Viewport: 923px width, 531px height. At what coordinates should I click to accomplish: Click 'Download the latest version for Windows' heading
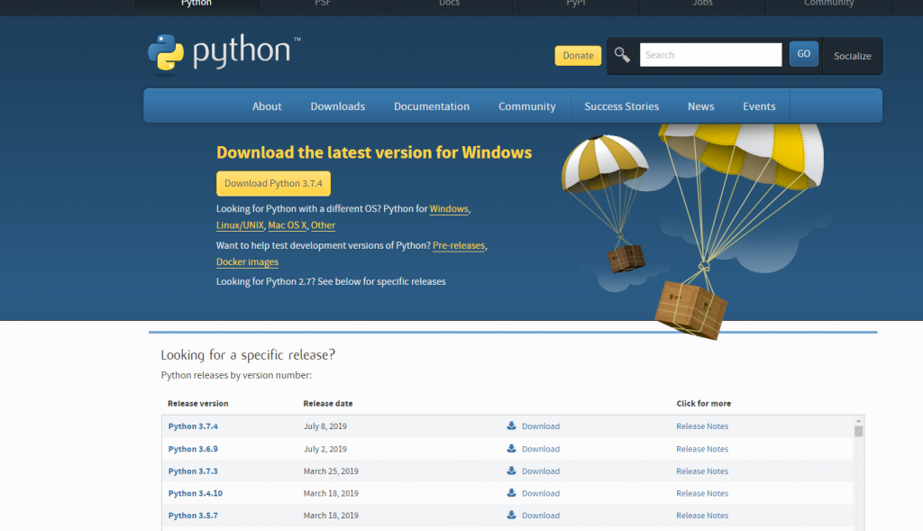[x=374, y=152]
